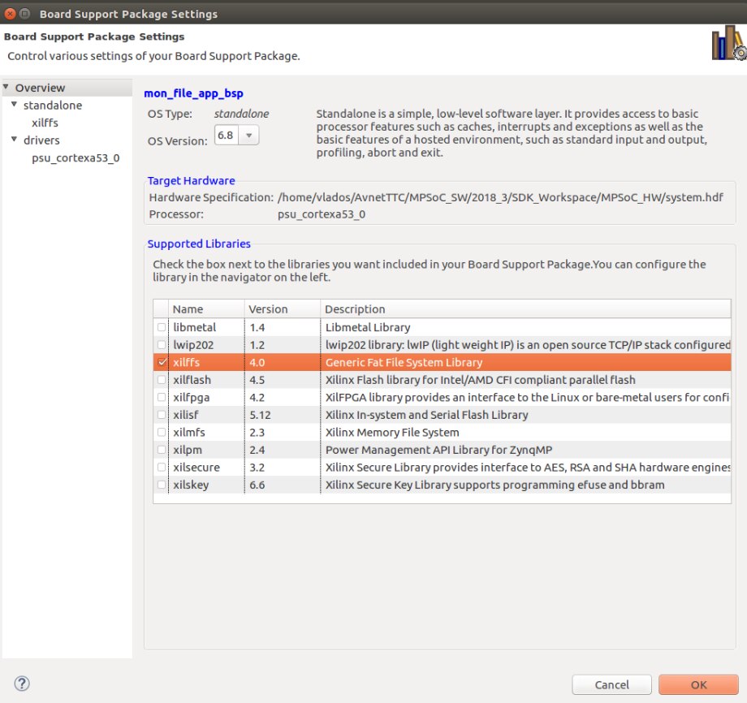Enable the xilflash library checkbox

click(x=162, y=380)
